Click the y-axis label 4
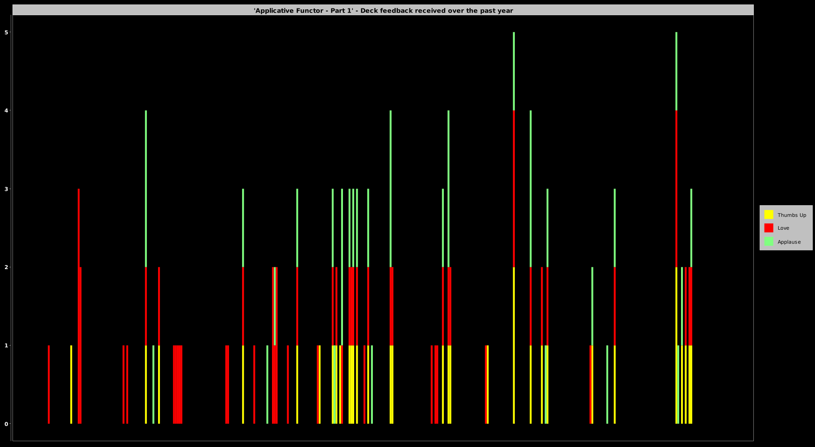 (6, 111)
